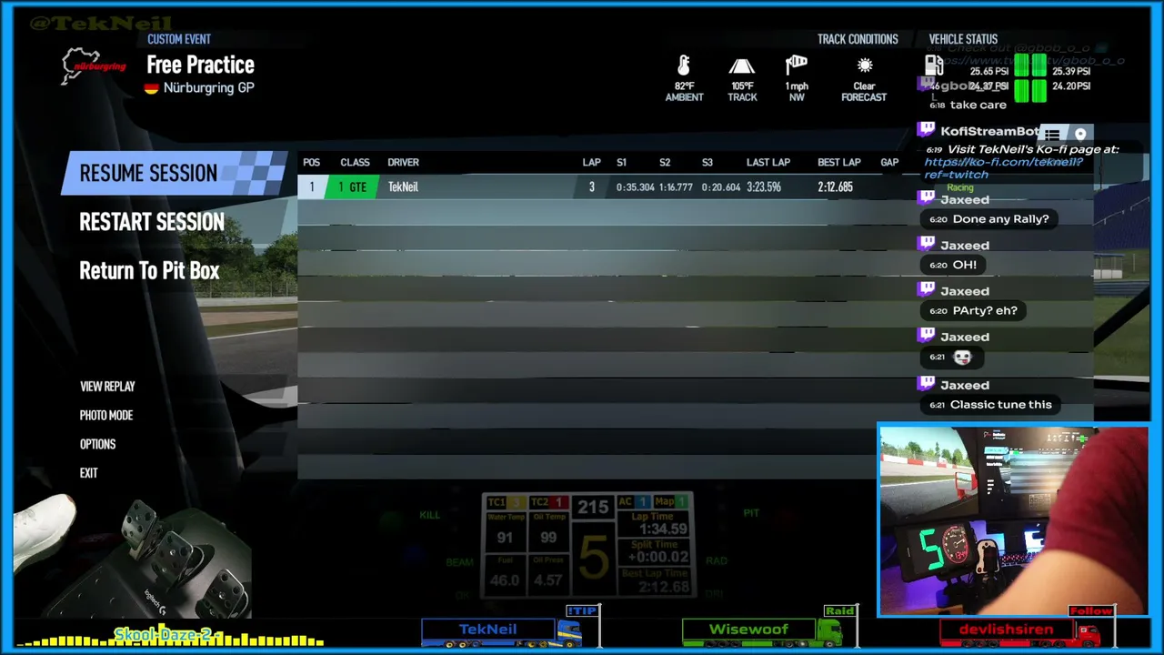Viewport: 1164px width, 655px height.
Task: Click the emoji face in Jaxeed's chat message
Action: coord(962,358)
